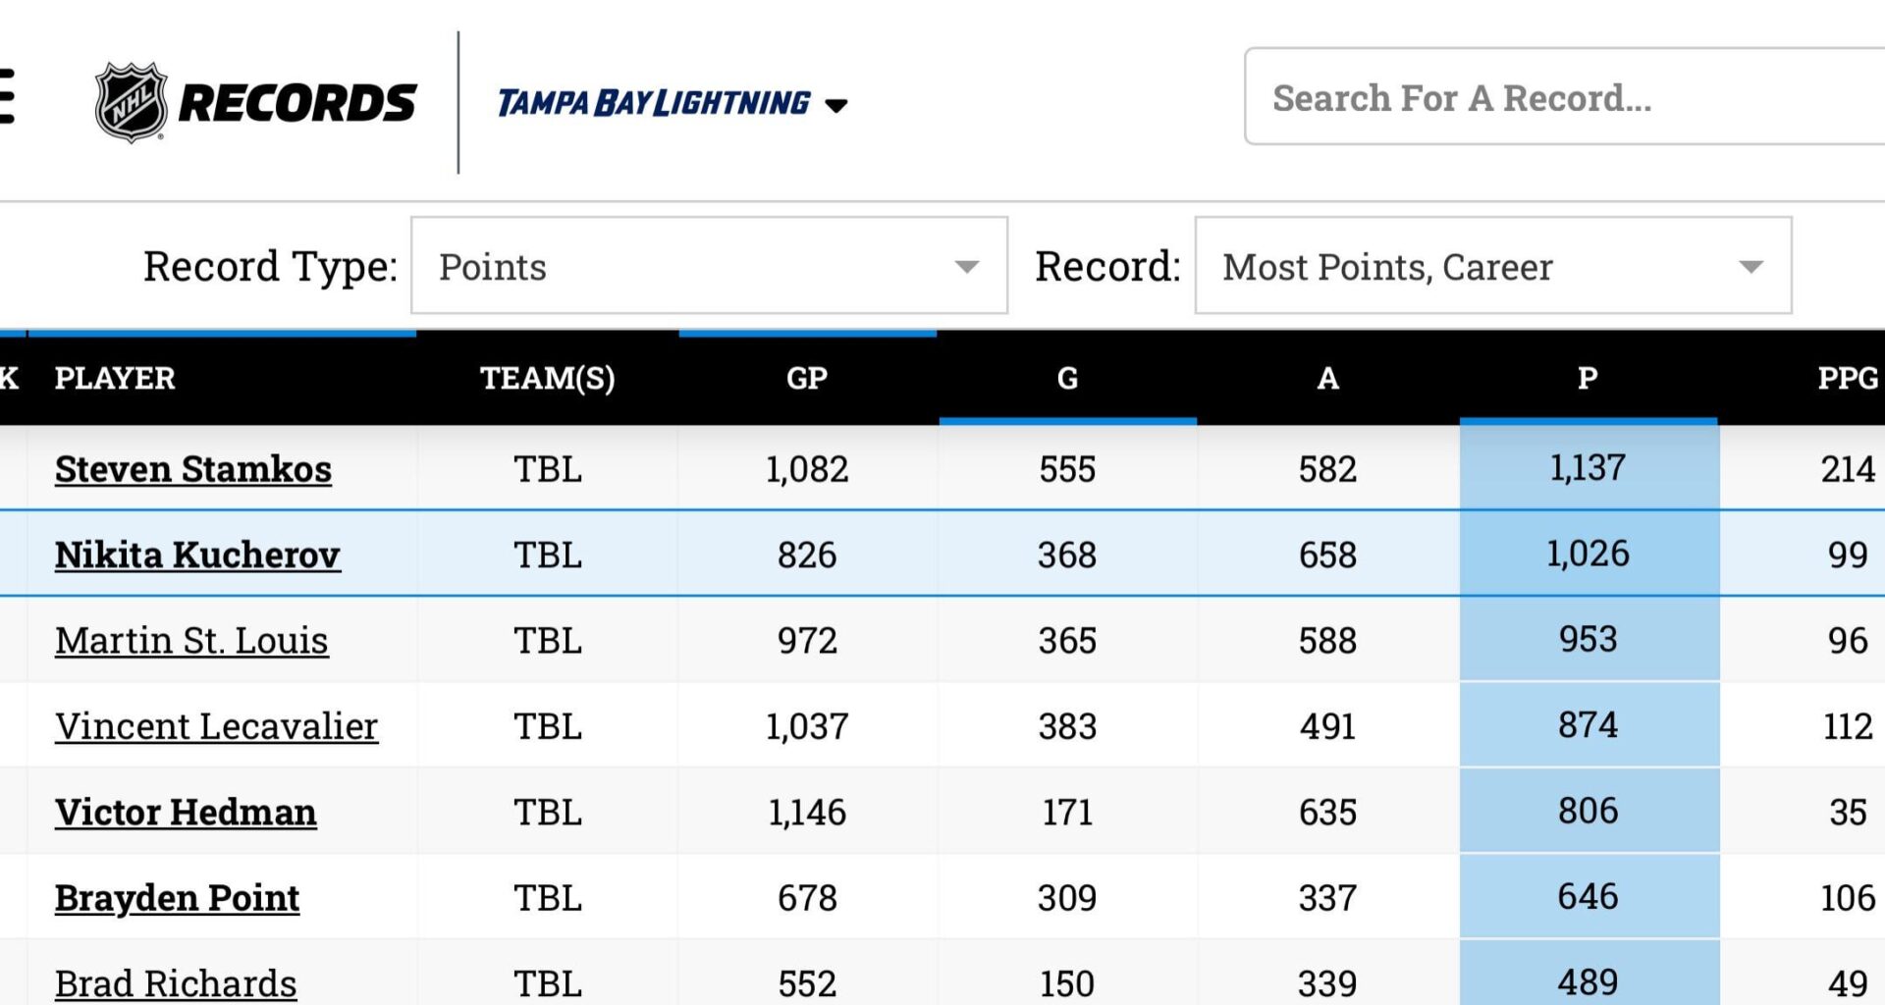Screen dimensions: 1885x1005
Task: Click the RECORDS wordmark logo
Action: coord(297,103)
